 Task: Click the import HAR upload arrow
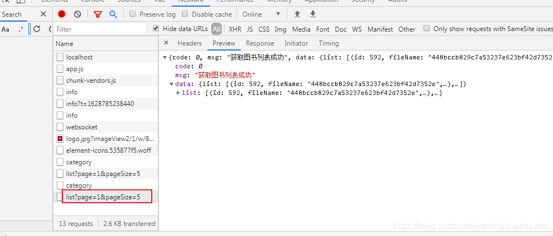297,14
